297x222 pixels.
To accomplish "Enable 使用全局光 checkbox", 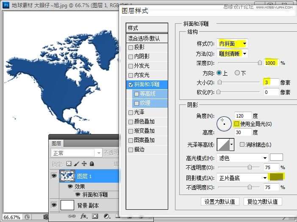I will pos(236,124).
